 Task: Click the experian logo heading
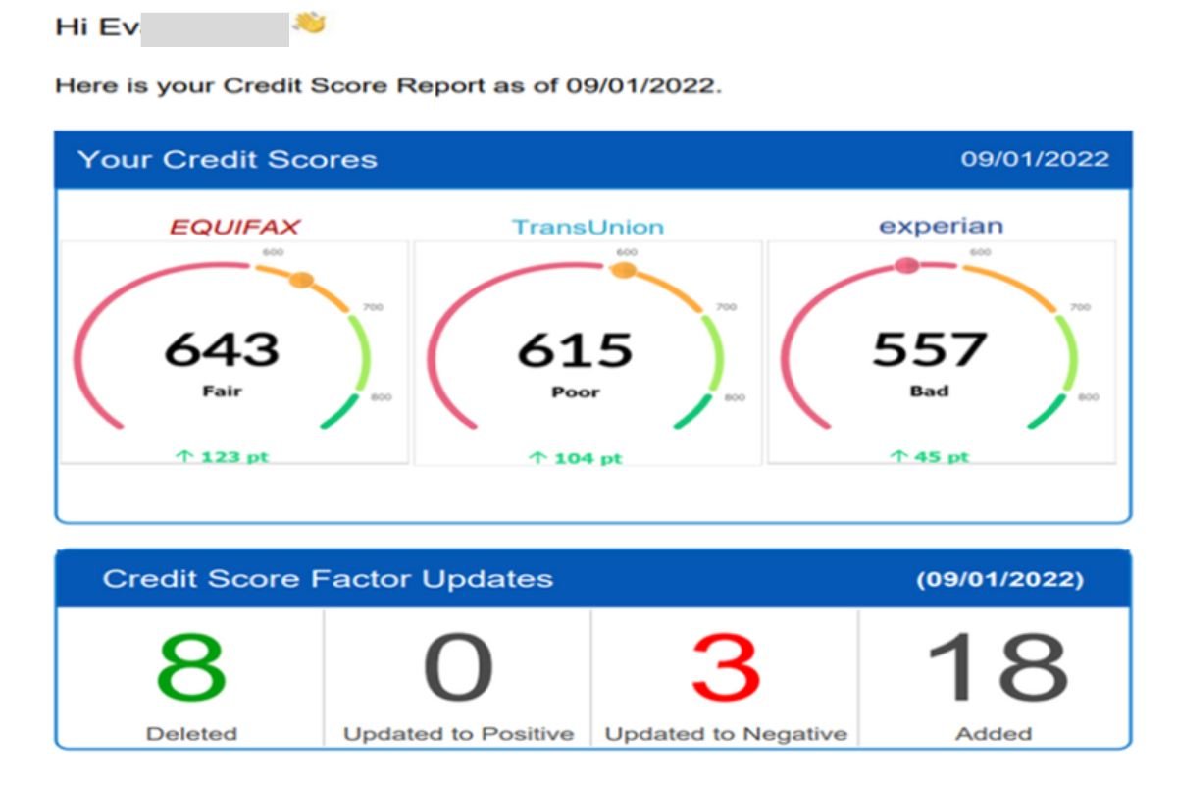[941, 226]
